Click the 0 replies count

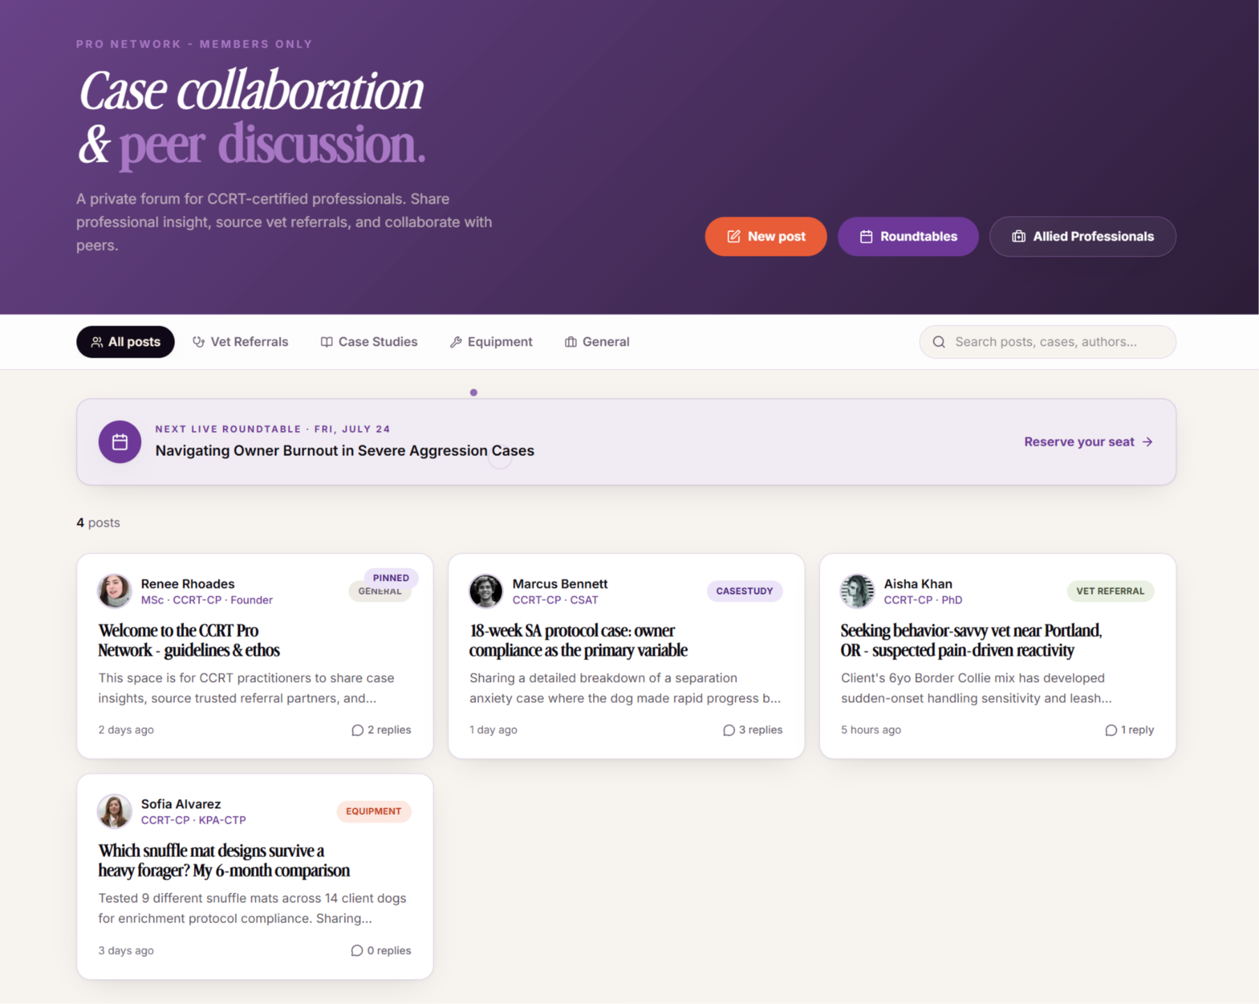[389, 950]
